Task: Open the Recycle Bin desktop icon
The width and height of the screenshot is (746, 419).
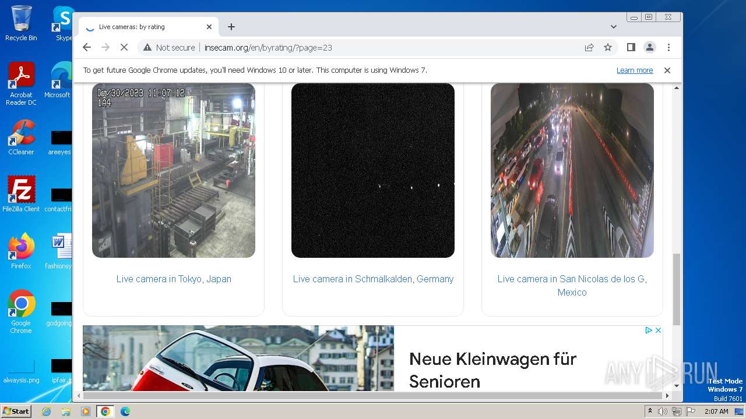Action: click(21, 23)
